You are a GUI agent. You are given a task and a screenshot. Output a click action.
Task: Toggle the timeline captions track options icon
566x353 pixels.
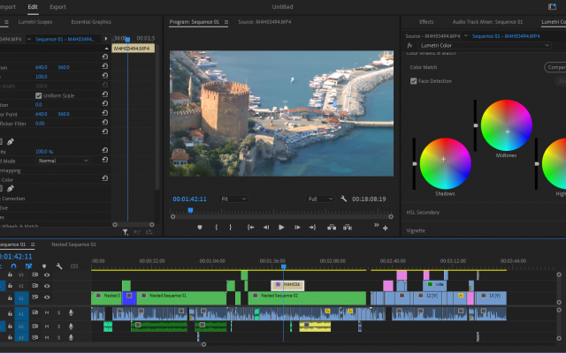74,267
